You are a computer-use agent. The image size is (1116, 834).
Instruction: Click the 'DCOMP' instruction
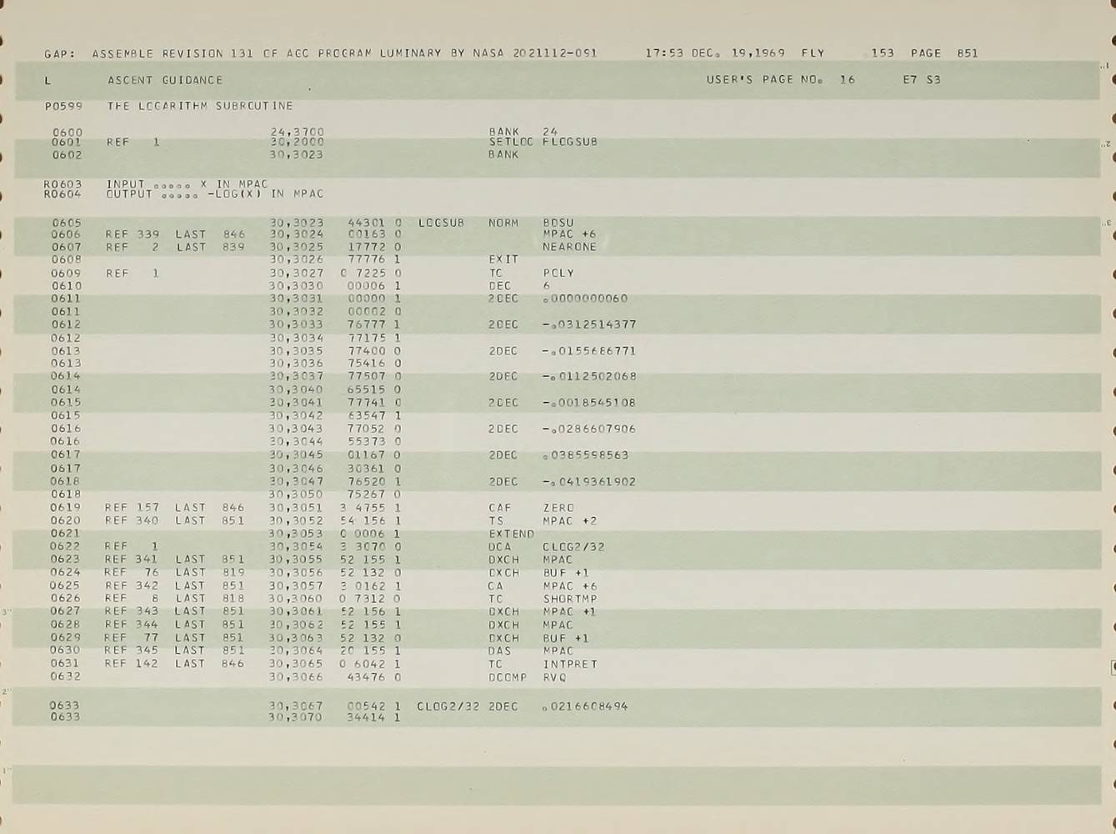coord(508,678)
